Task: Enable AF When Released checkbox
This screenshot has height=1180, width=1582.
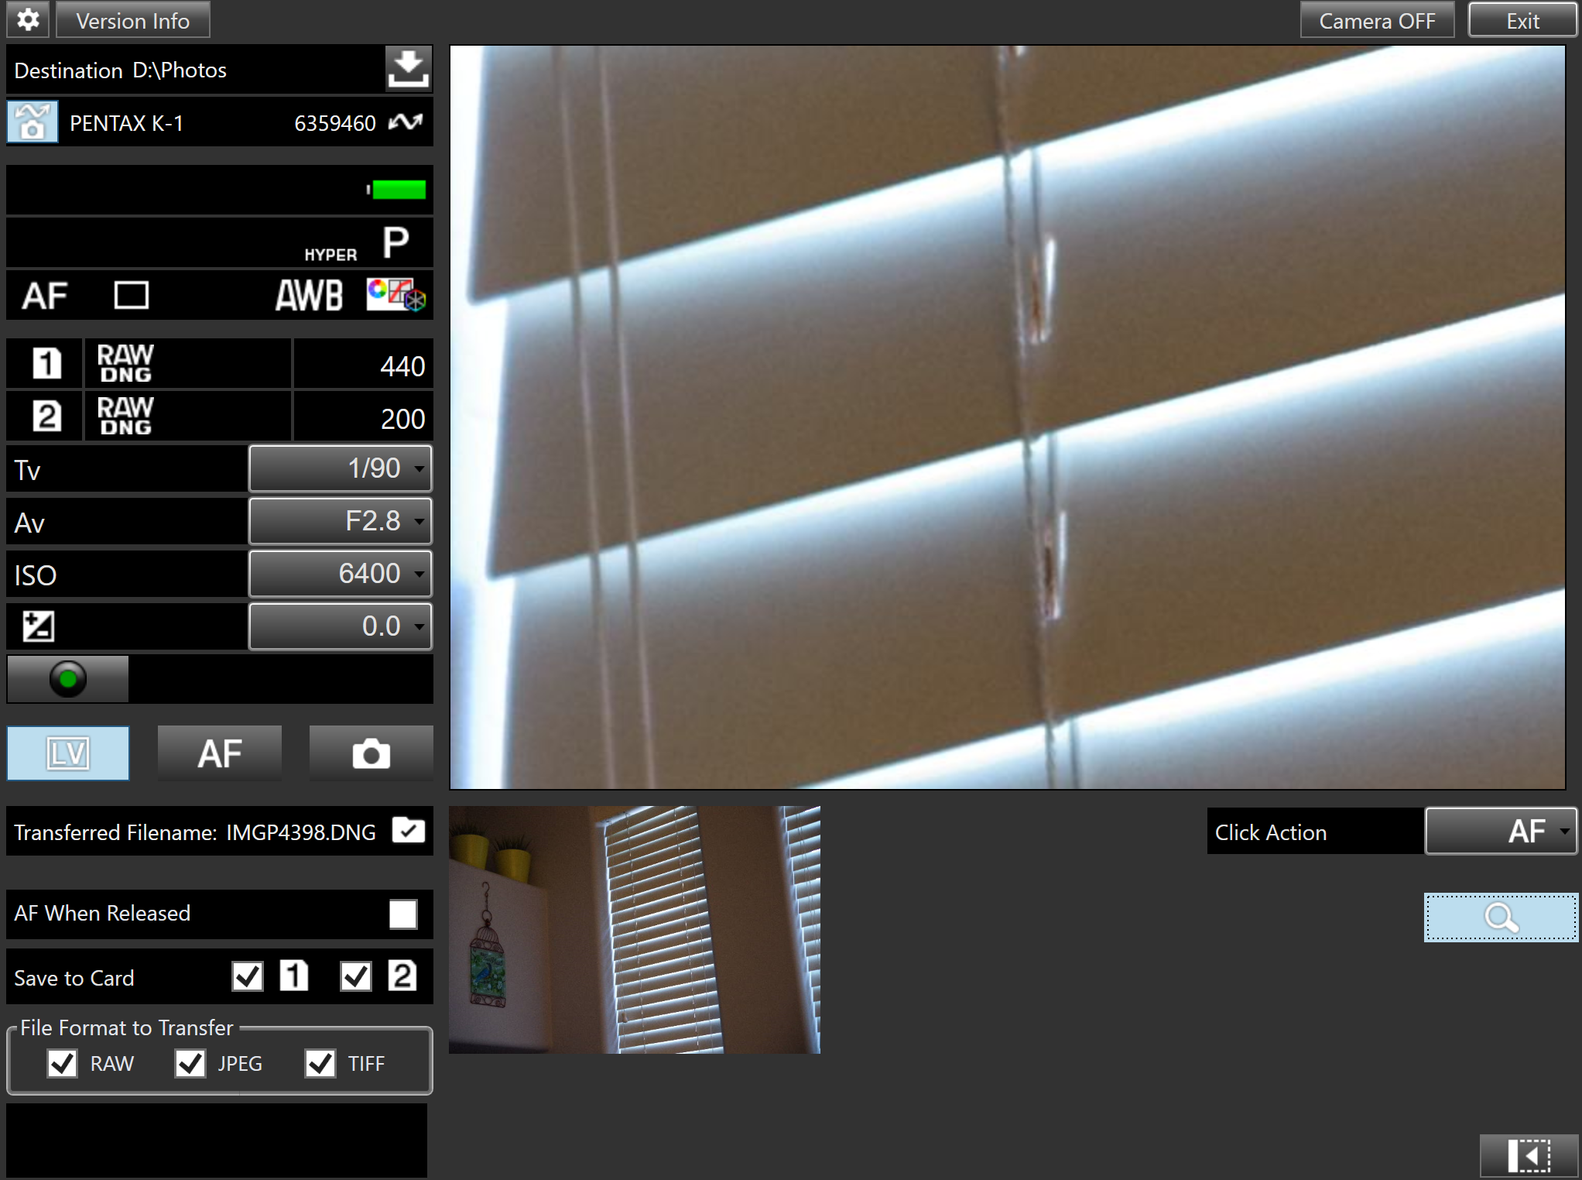Action: [403, 914]
